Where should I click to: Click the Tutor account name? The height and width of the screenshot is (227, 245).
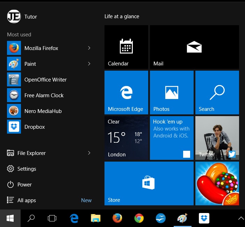click(x=31, y=17)
